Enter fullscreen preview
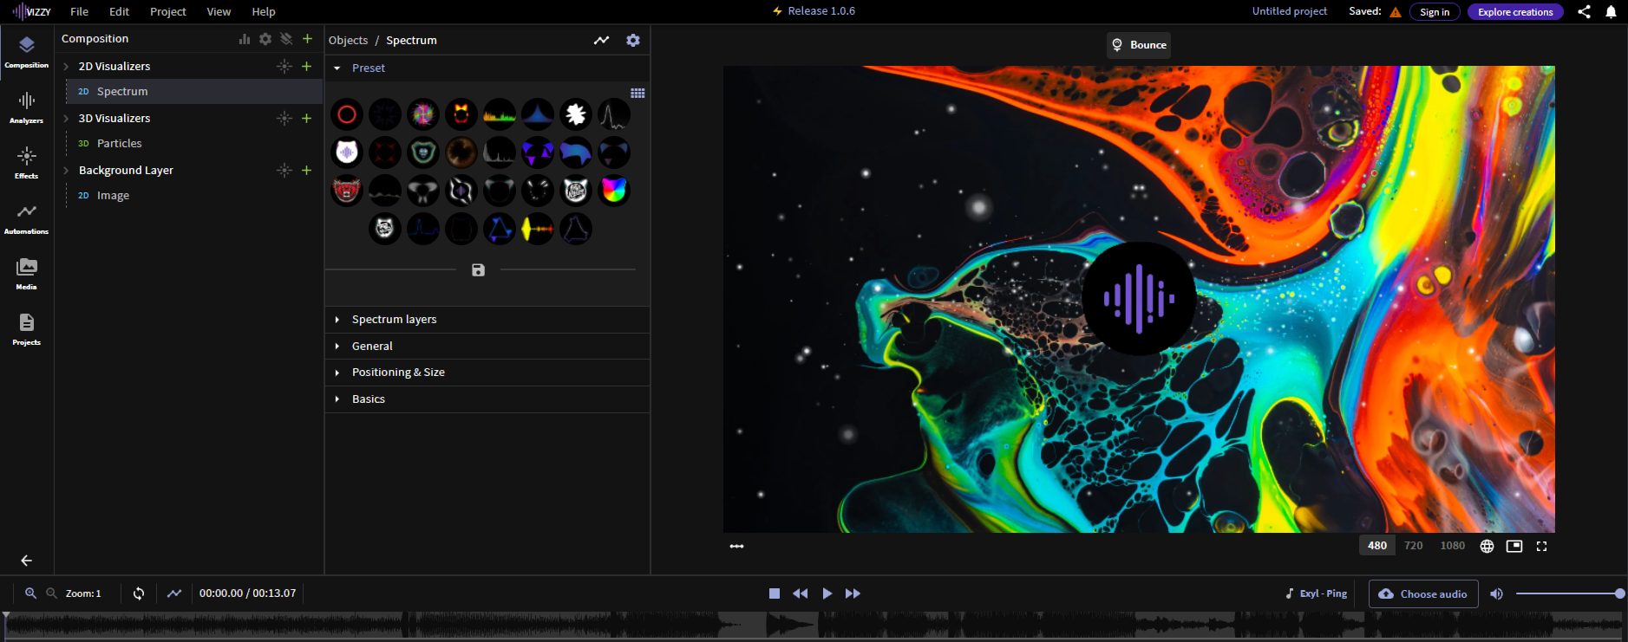Viewport: 1628px width, 642px height. [1541, 547]
